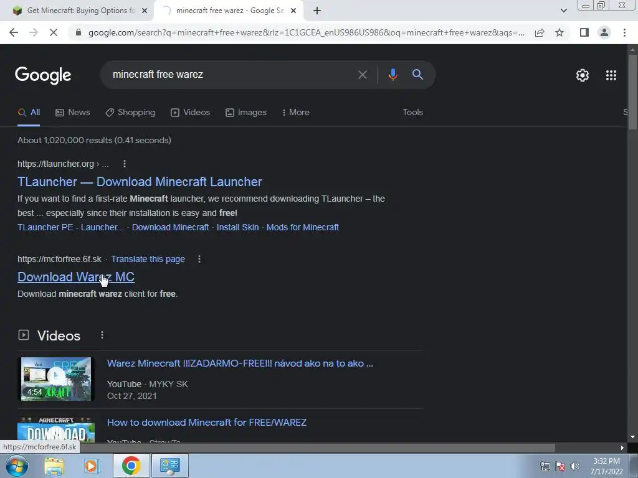Bookmark this page with star icon
Screen dimensions: 638x478
point(559,32)
